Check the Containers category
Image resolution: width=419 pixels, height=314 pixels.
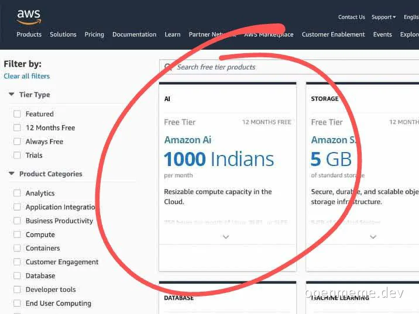(x=17, y=248)
